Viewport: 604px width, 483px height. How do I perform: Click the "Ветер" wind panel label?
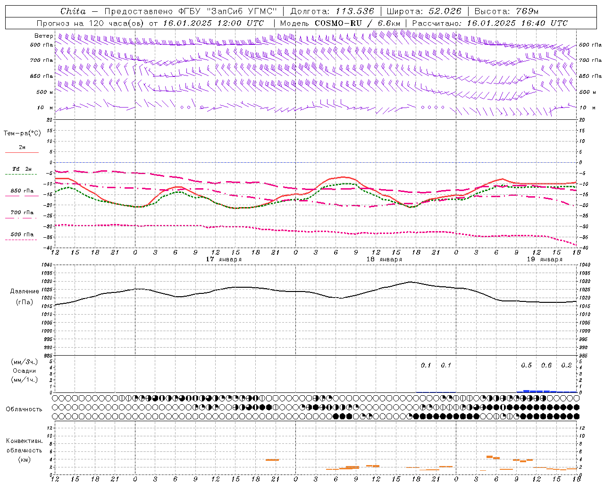(43, 36)
